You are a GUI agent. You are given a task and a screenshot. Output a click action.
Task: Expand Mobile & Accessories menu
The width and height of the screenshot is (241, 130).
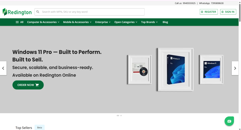[77, 22]
